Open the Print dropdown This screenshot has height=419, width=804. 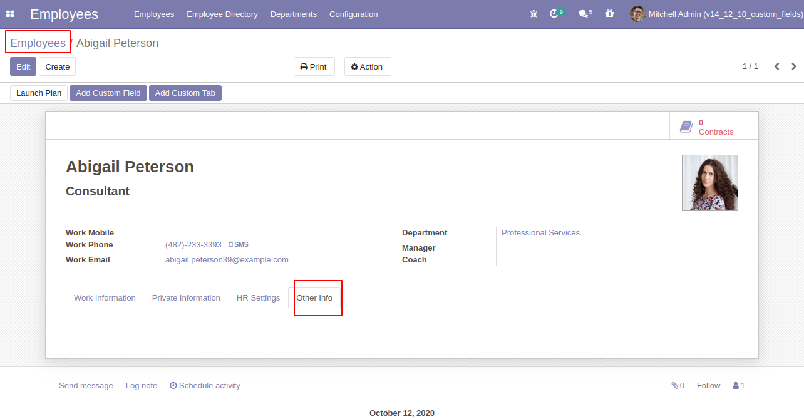point(314,66)
